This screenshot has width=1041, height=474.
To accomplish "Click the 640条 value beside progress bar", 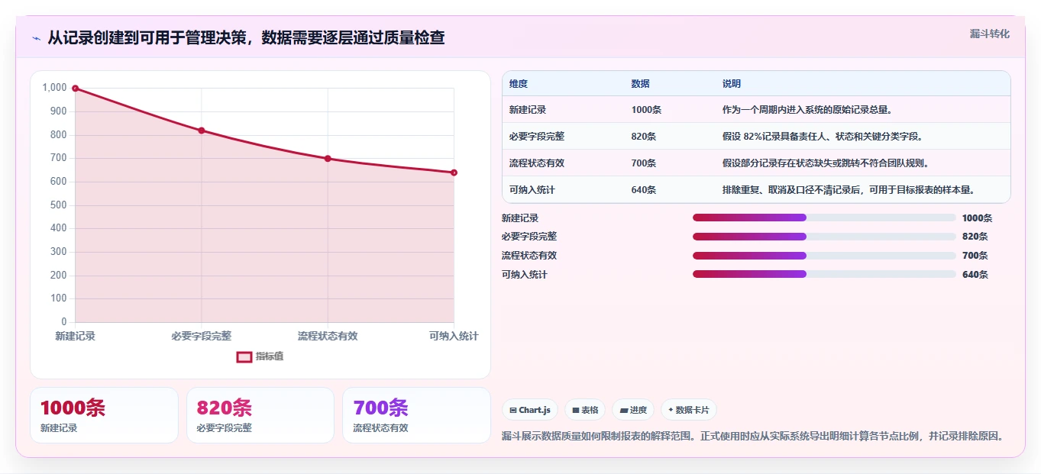I will click(975, 275).
